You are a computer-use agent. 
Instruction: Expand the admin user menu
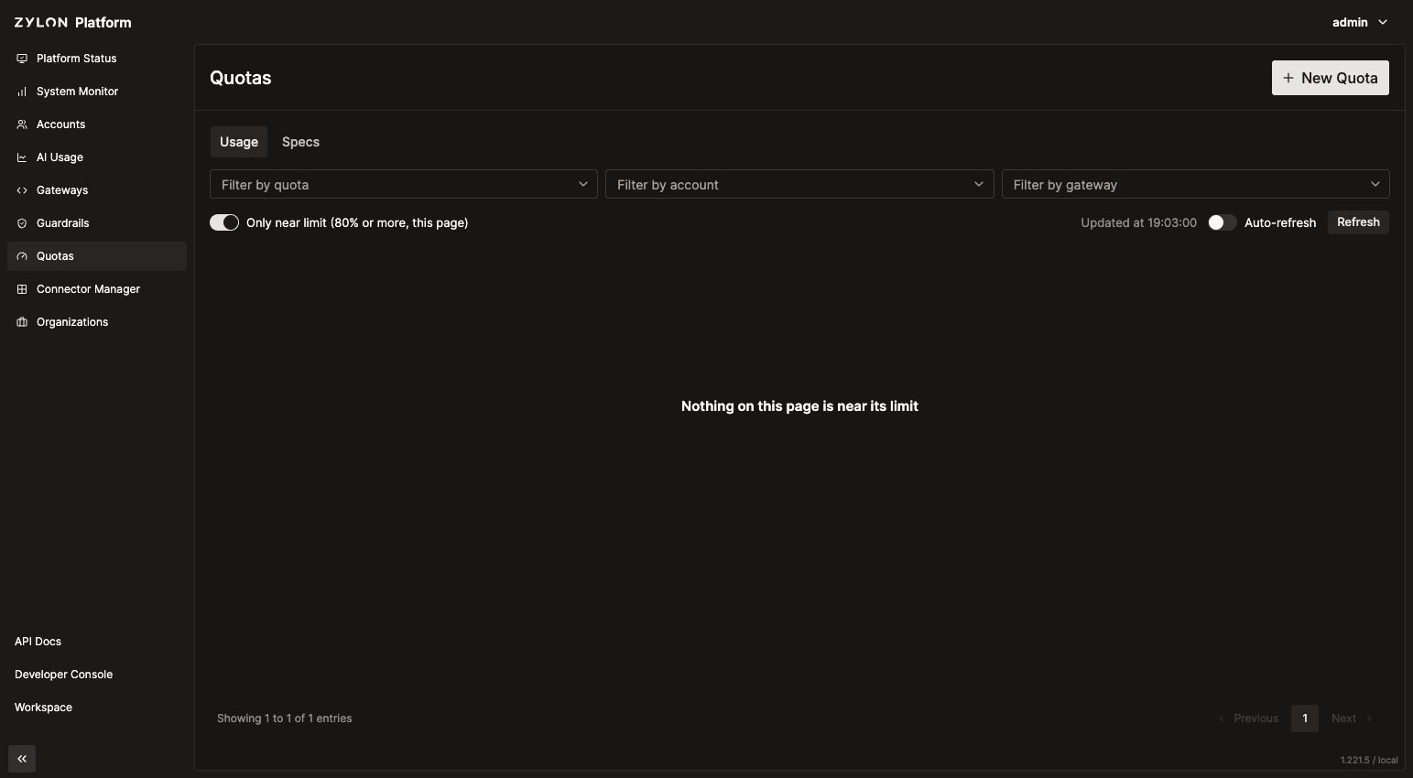point(1360,22)
